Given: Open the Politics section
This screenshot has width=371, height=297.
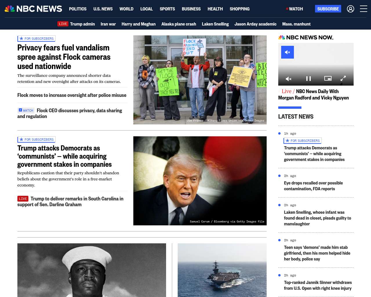Looking at the screenshot, I should click(78, 9).
